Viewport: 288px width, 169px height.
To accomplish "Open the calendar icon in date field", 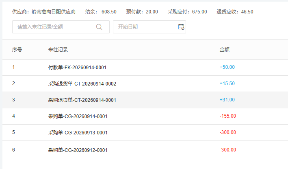I will coord(181,27).
